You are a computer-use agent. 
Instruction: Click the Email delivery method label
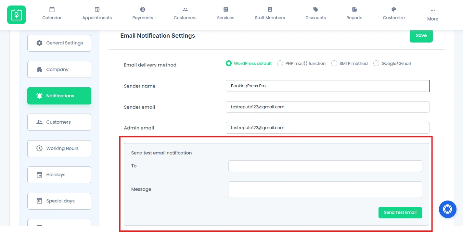point(150,65)
